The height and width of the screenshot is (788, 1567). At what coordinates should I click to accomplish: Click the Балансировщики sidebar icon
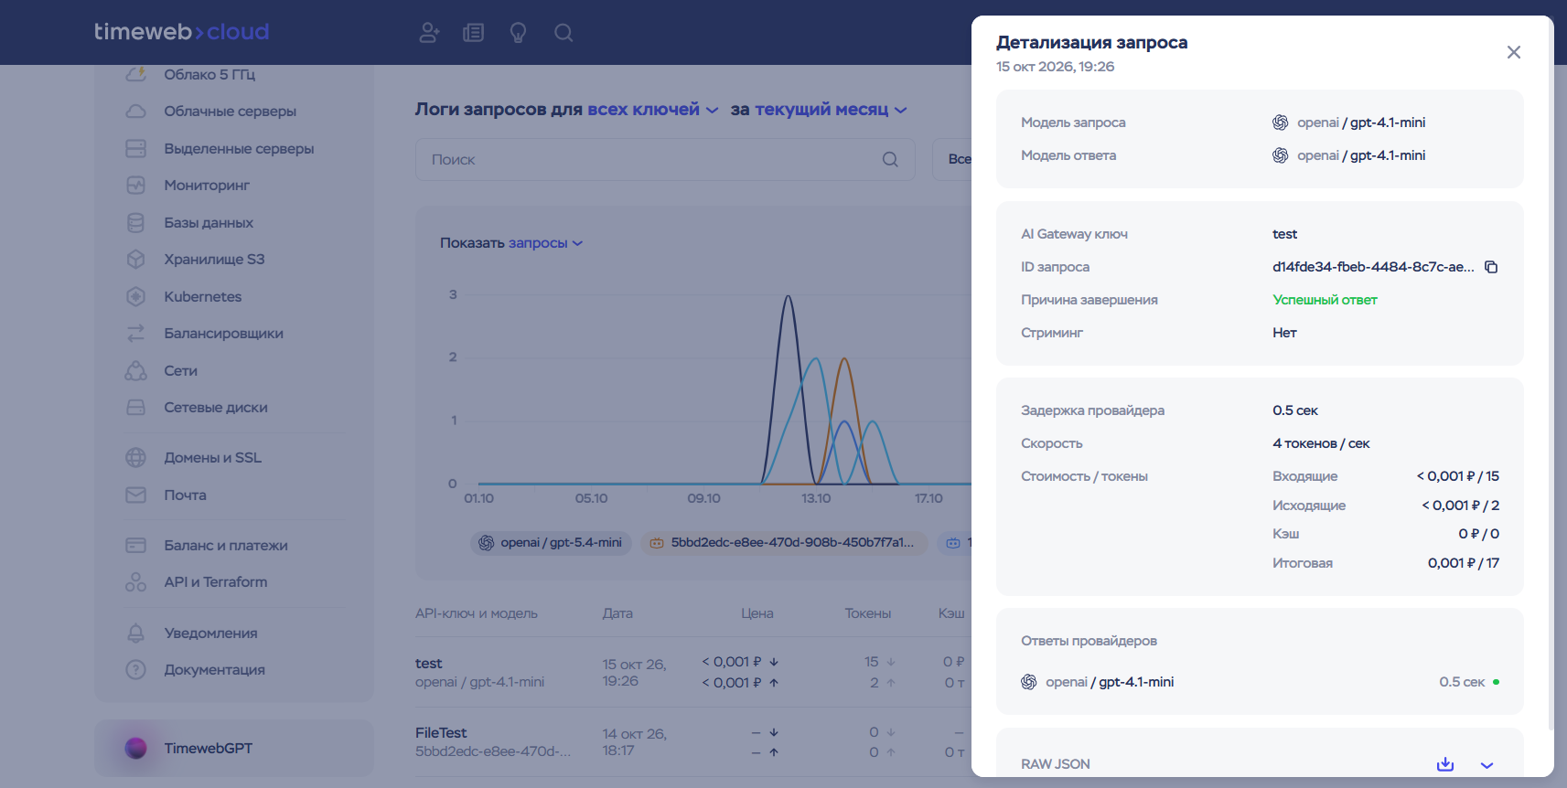[135, 334]
